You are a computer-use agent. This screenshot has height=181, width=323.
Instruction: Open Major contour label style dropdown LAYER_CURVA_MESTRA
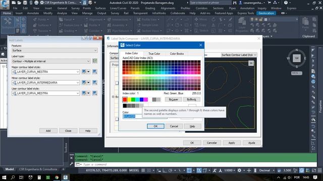[46, 71]
